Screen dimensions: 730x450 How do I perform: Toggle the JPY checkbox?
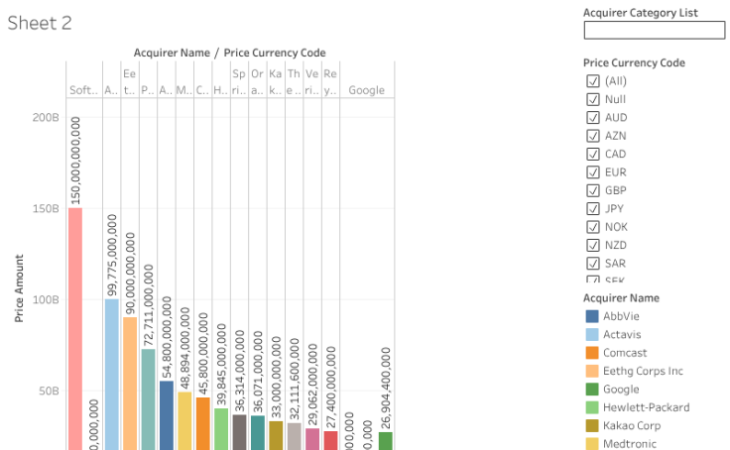[x=593, y=209]
